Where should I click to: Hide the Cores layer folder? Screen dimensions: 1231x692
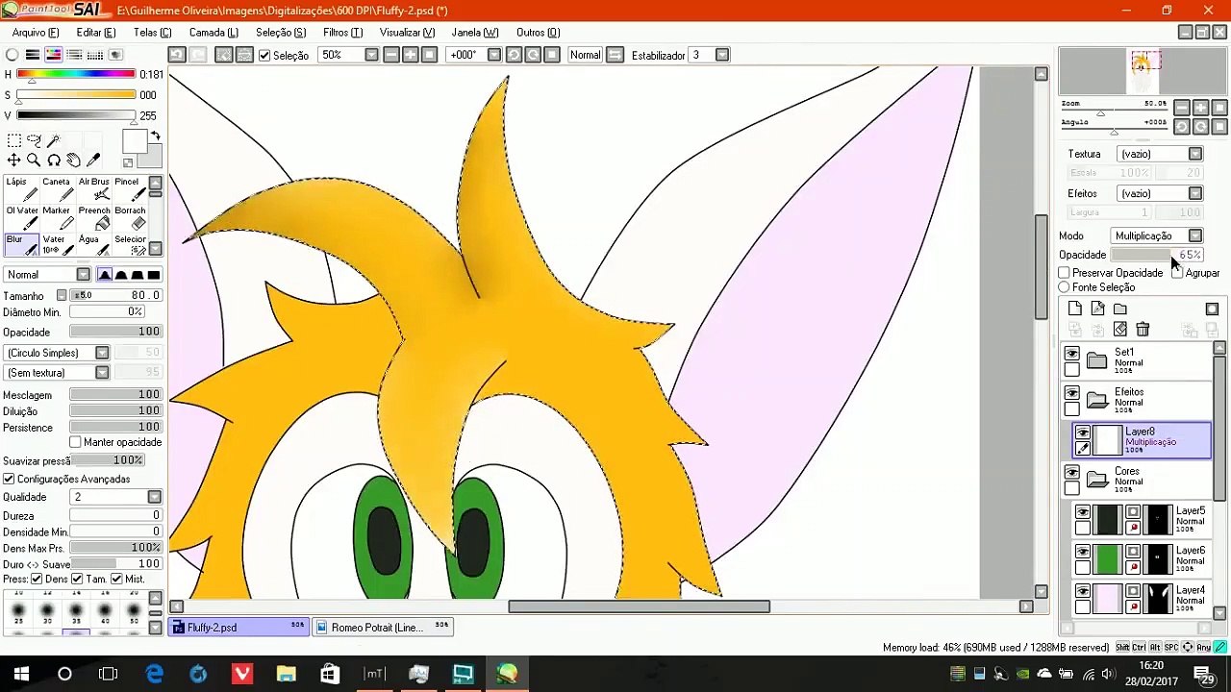click(x=1072, y=473)
